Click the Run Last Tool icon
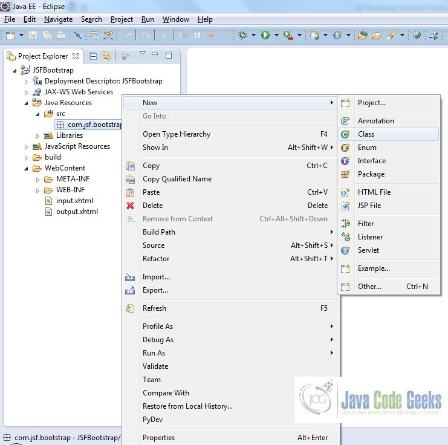The width and height of the screenshot is (448, 445). tap(288, 35)
